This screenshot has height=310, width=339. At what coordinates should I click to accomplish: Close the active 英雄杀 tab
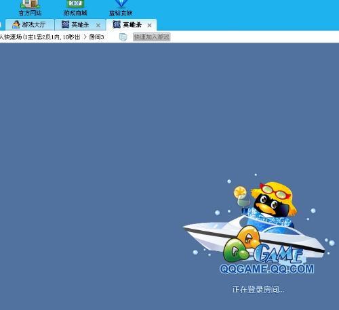pyautogui.click(x=149, y=25)
